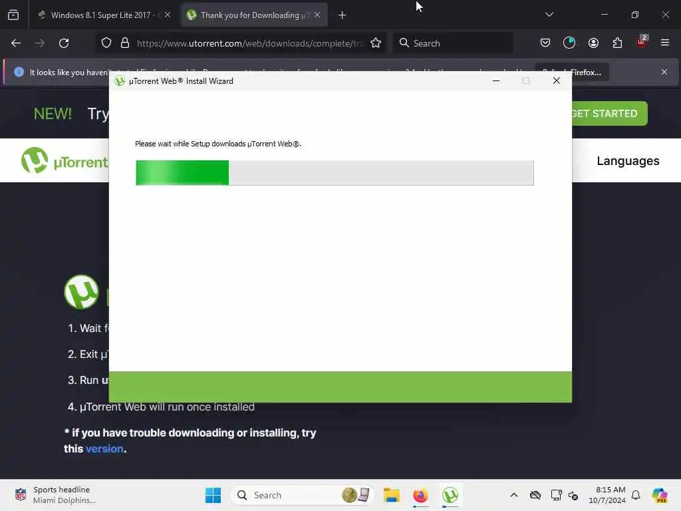Screen dimensions: 681x511
Task: Open the Pocket save icon
Action: click(545, 43)
